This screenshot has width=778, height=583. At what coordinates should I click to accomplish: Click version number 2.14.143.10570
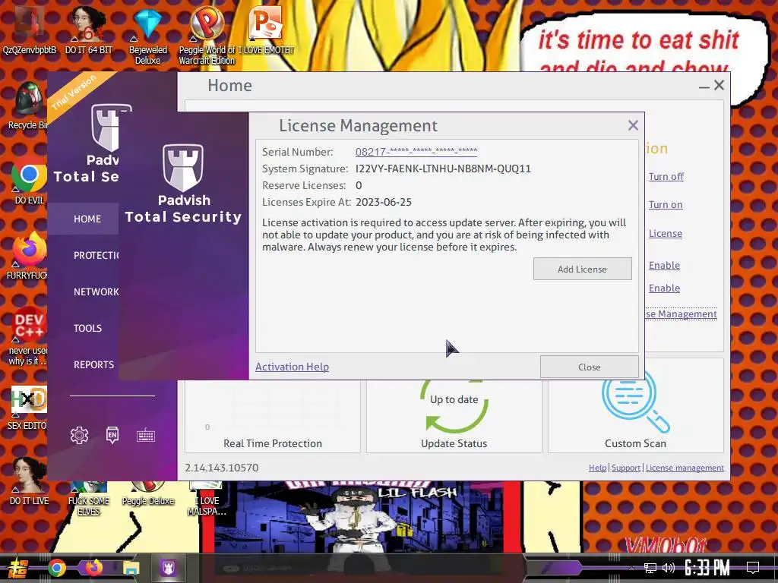pos(221,468)
